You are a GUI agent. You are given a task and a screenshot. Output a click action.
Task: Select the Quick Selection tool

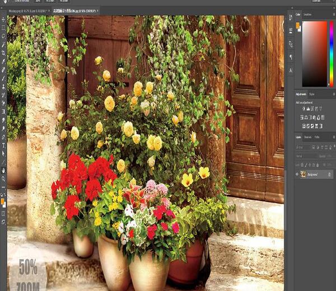3,45
